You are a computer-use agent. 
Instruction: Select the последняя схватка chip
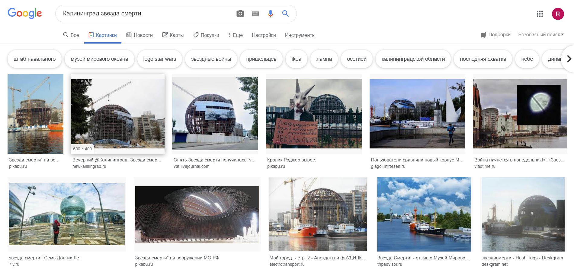point(483,59)
